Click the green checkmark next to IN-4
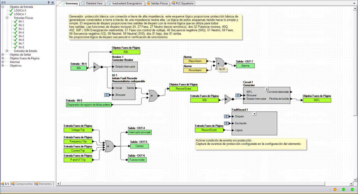Image resolution: width=358 pixels, height=194 pixels. pos(16,33)
